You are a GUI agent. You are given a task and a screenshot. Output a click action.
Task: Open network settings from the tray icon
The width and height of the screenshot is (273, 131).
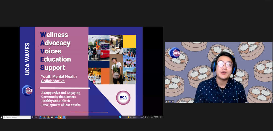(148, 117)
